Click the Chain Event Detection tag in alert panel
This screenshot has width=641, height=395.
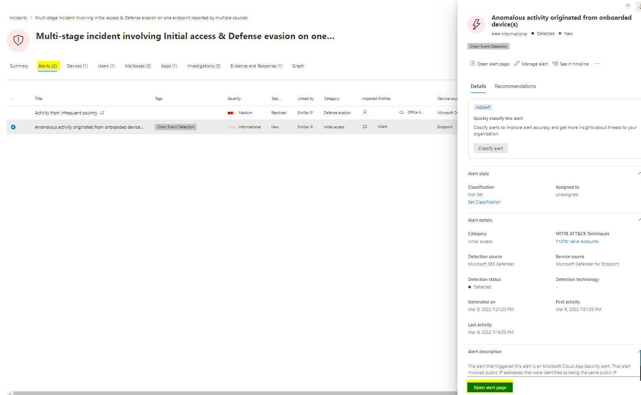pos(488,47)
